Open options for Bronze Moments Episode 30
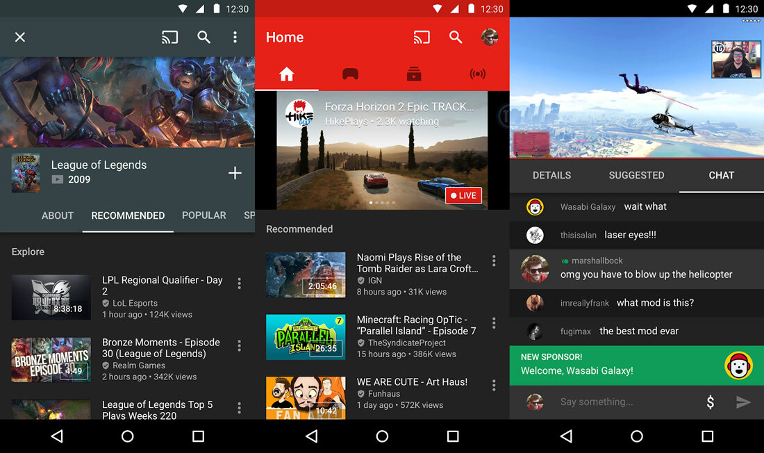The height and width of the screenshot is (453, 764). pyautogui.click(x=239, y=346)
